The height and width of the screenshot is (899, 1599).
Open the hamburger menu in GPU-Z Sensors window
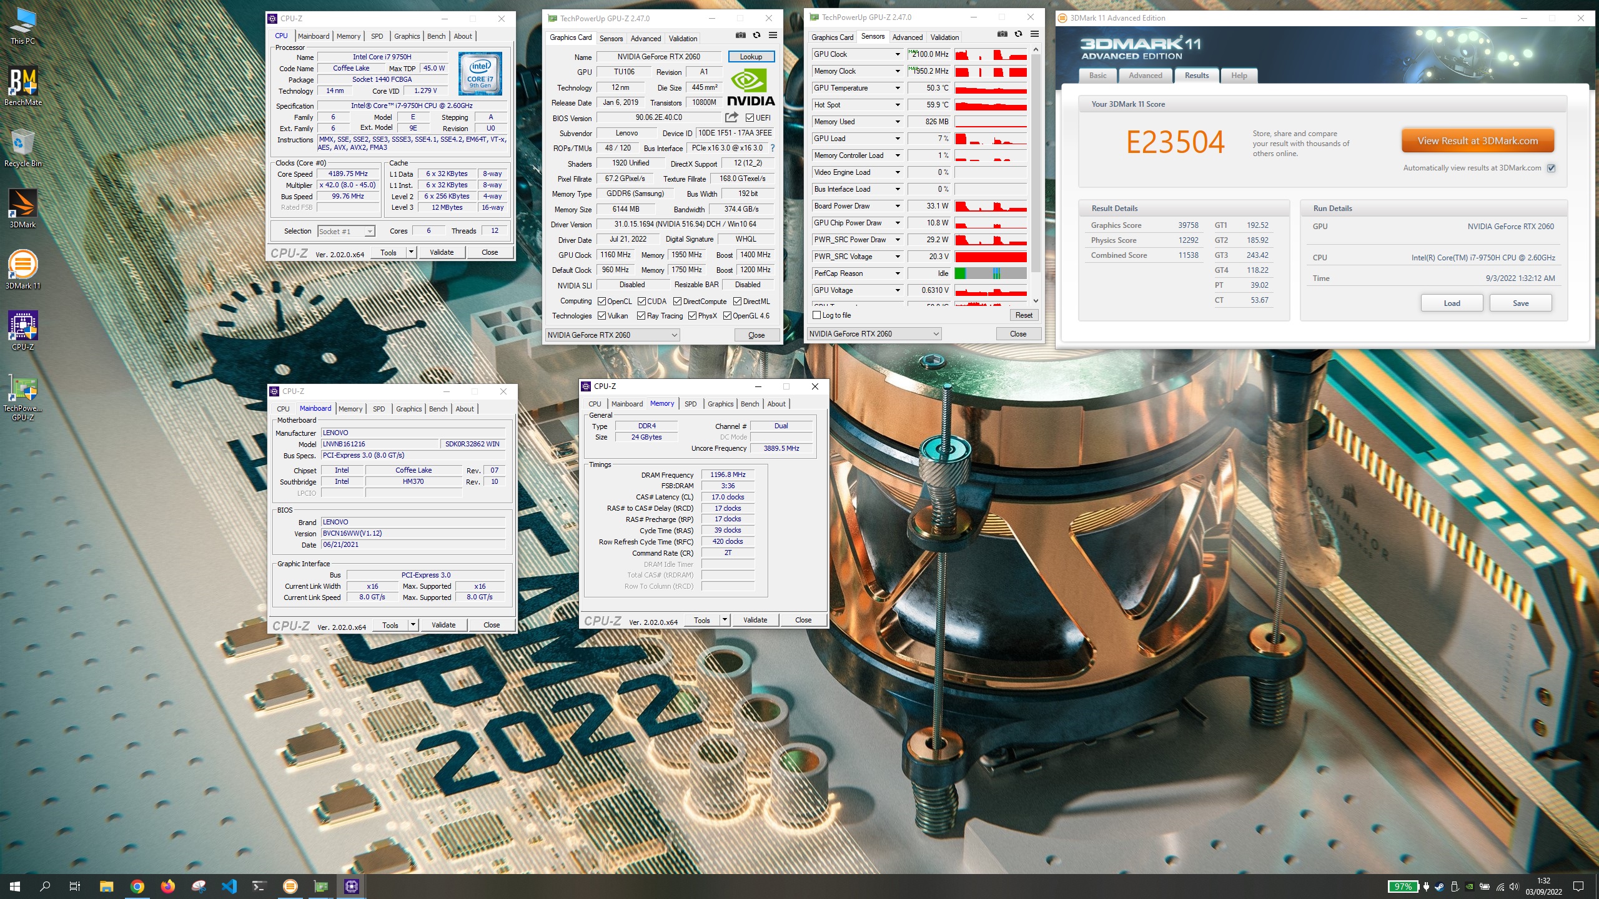click(1034, 34)
